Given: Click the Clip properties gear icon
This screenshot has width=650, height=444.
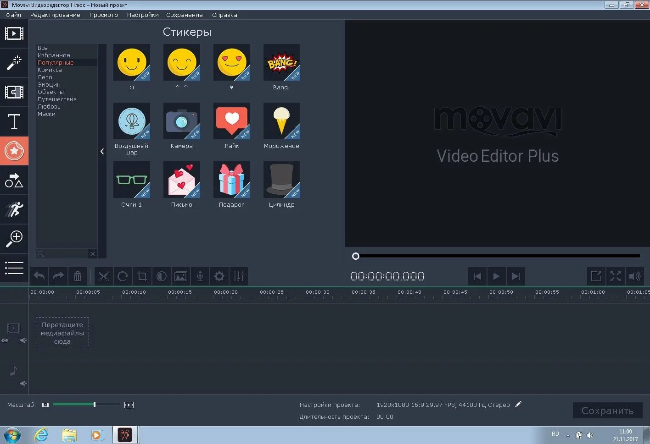Looking at the screenshot, I should (x=219, y=276).
